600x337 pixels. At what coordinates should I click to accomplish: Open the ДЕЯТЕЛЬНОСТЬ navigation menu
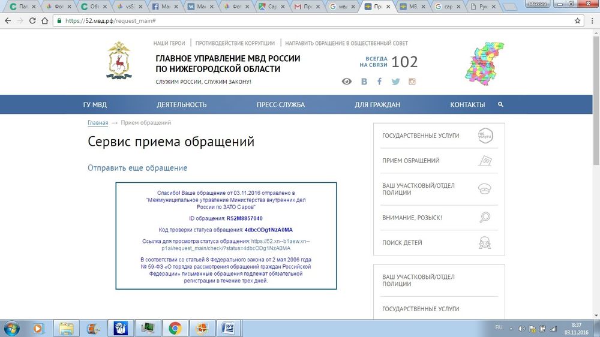click(x=181, y=105)
